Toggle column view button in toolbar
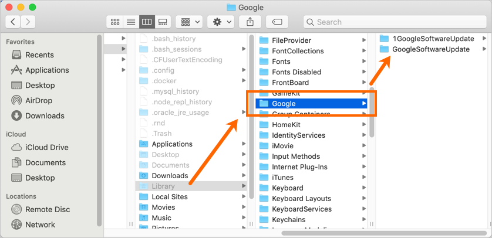The height and width of the screenshot is (238, 492). [x=147, y=22]
